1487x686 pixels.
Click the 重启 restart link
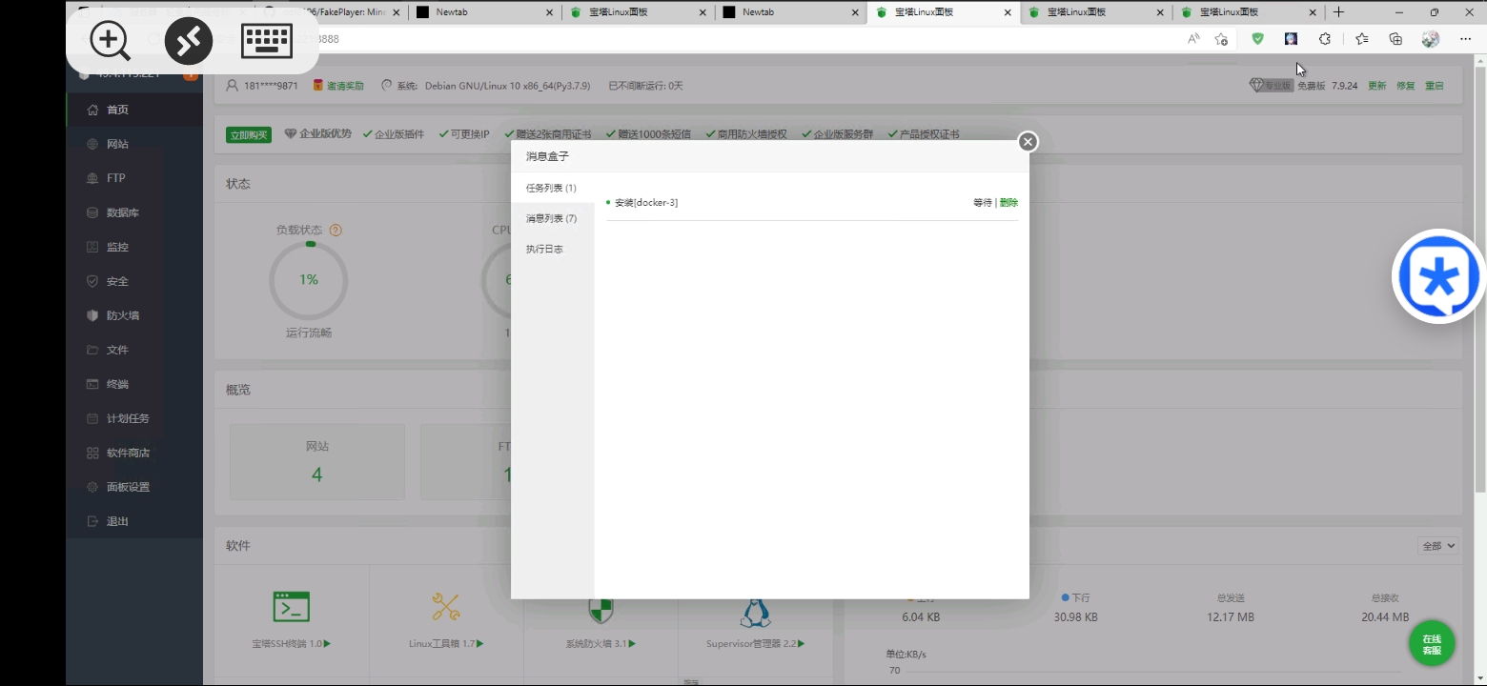1435,86
